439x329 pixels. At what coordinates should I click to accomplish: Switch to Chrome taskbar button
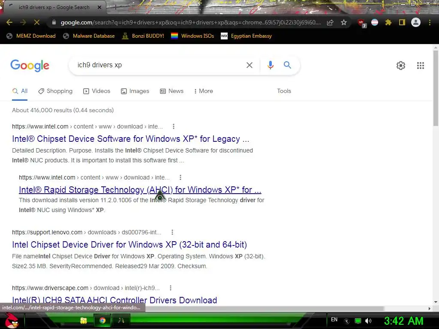click(x=102, y=320)
